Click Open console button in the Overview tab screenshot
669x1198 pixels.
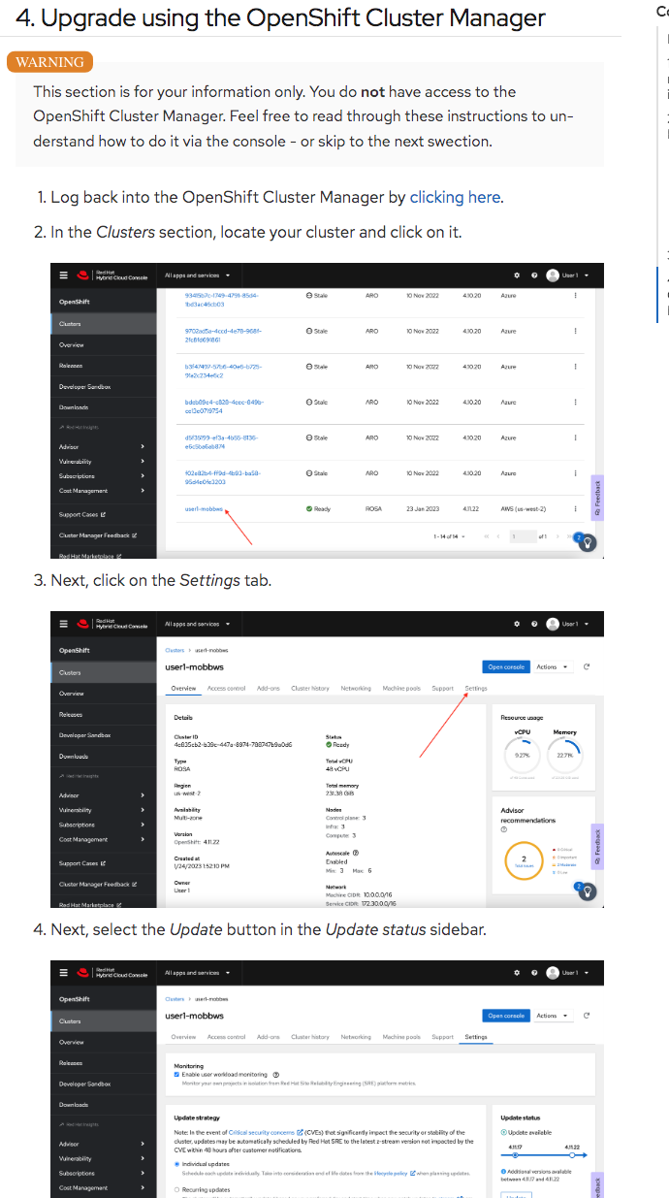coord(506,666)
